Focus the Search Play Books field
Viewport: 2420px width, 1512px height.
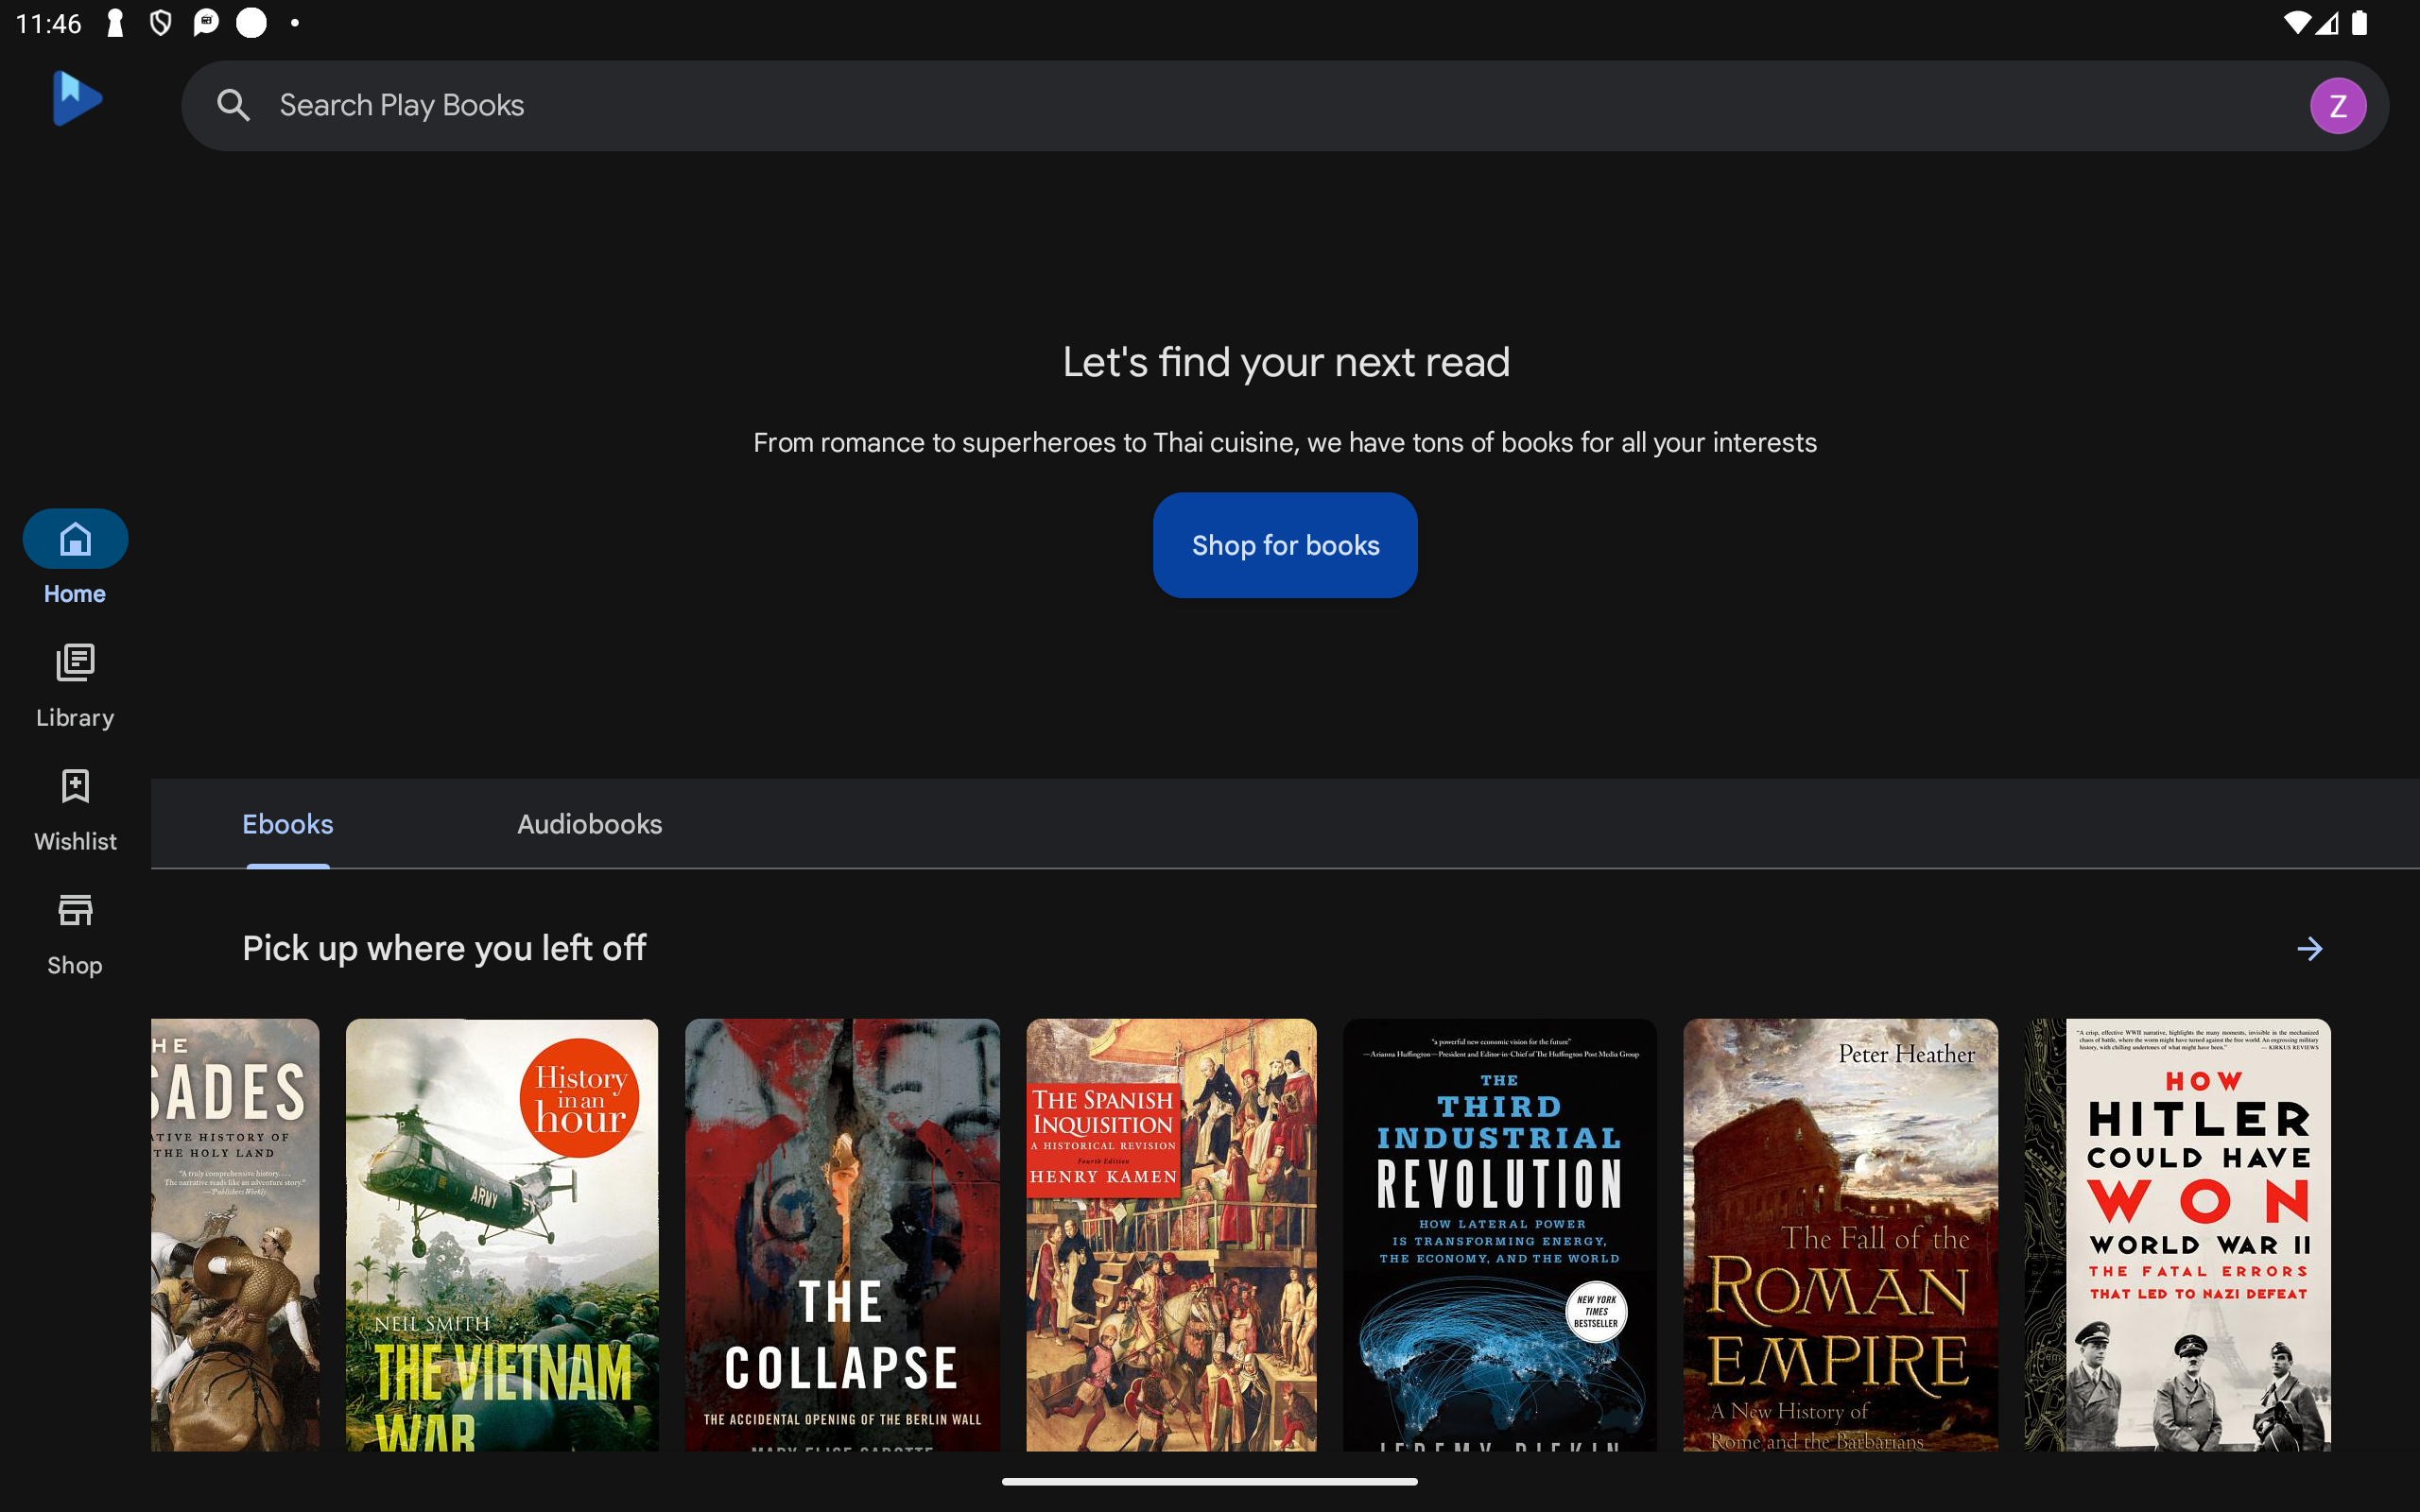pyautogui.click(x=1284, y=106)
